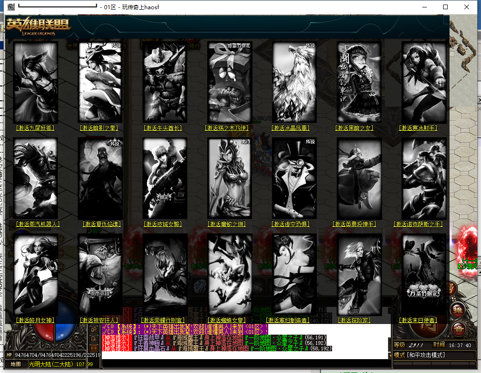This screenshot has height=373, width=481.
Task: Select the 殇之木乃伊 gift-box hero card
Action: tap(230, 82)
